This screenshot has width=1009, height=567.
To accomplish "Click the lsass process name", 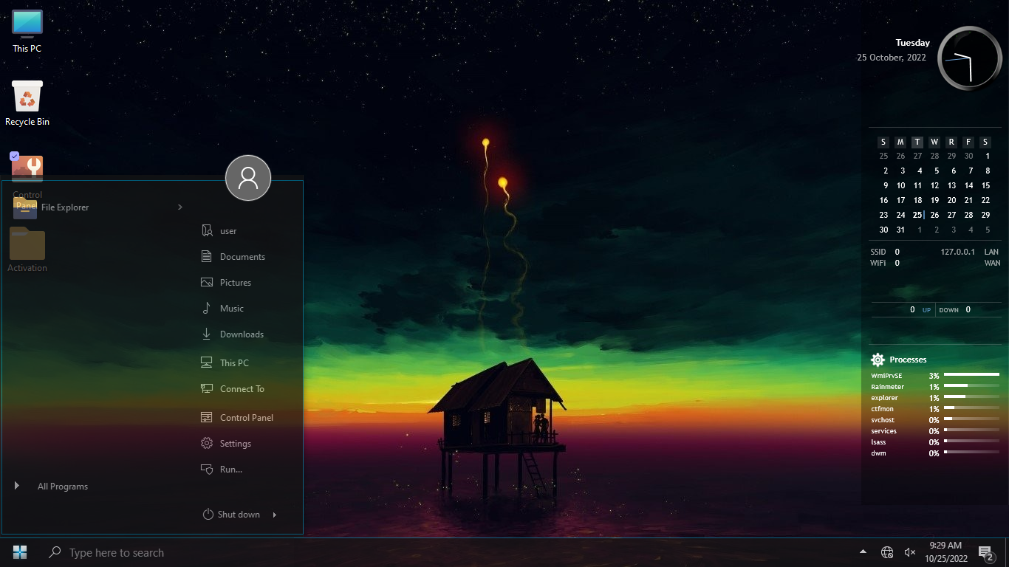I will 878,442.
